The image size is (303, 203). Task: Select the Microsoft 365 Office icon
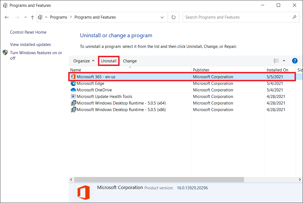(73, 77)
